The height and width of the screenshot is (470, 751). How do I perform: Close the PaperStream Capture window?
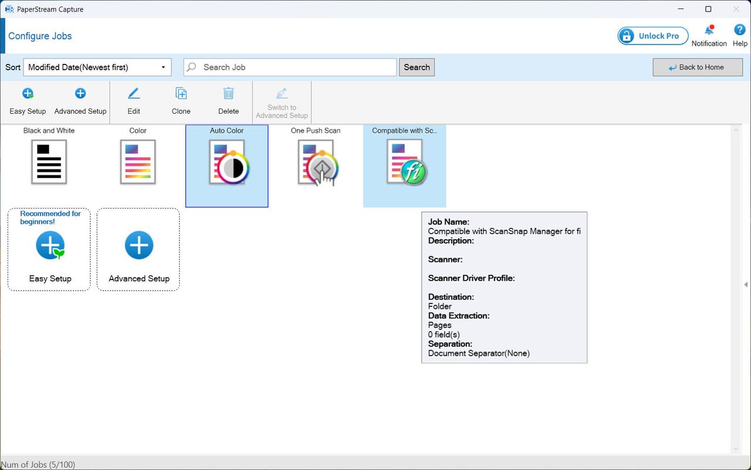[736, 9]
